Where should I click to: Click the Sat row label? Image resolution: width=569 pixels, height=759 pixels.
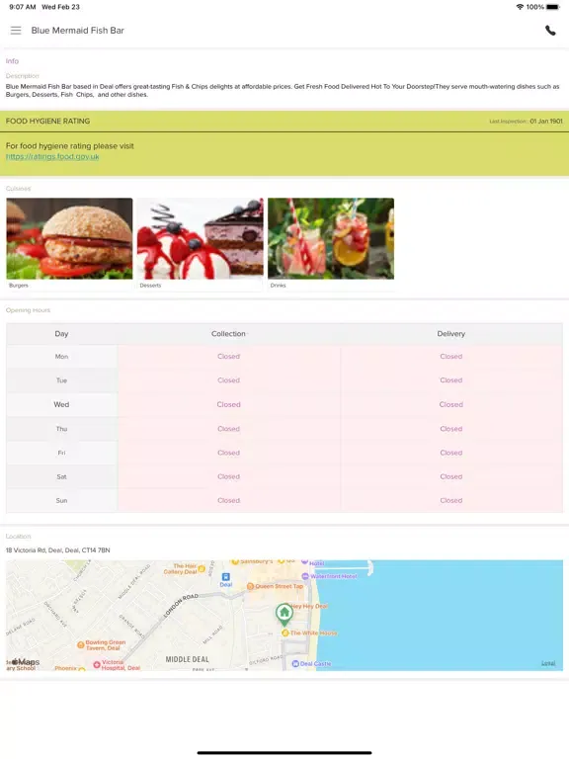61,476
